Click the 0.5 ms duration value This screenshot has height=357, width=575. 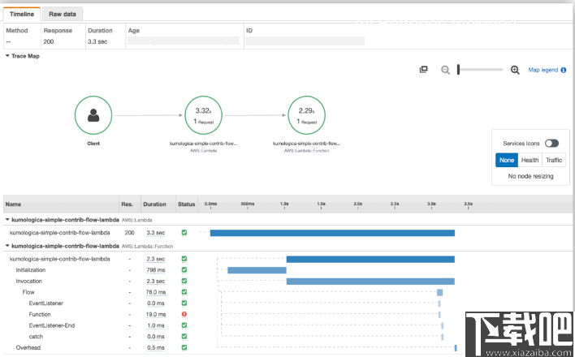pyautogui.click(x=156, y=348)
